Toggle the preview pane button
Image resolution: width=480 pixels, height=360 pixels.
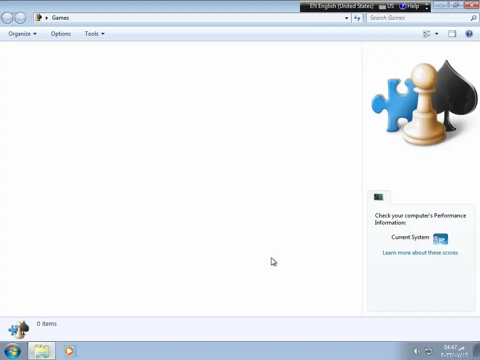pyautogui.click(x=452, y=34)
